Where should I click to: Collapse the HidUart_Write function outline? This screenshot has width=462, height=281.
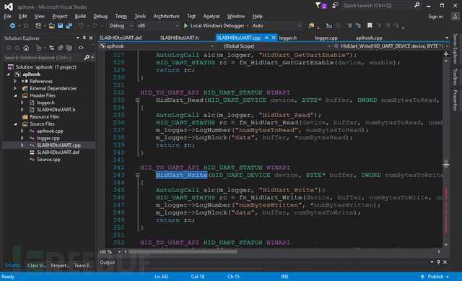137,175
